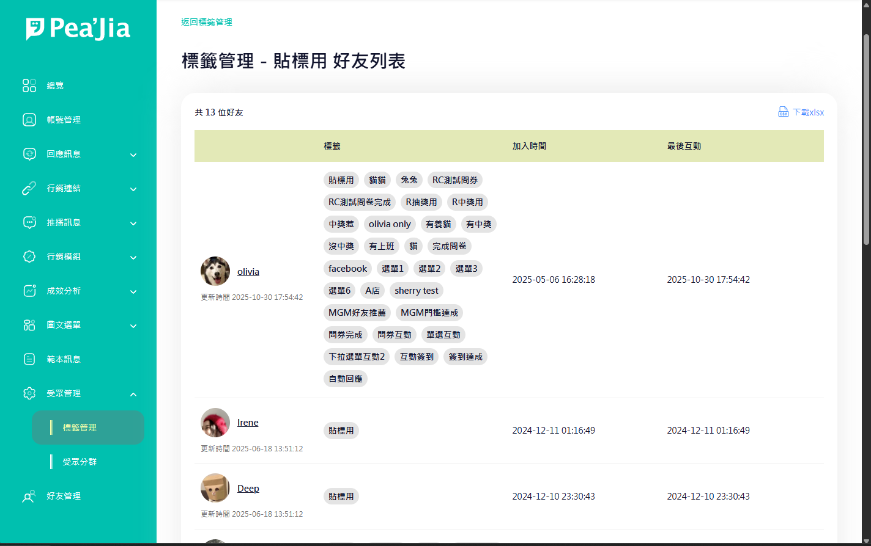The image size is (871, 546).
Task: Click the 成效分析 chart icon
Action: point(29,291)
